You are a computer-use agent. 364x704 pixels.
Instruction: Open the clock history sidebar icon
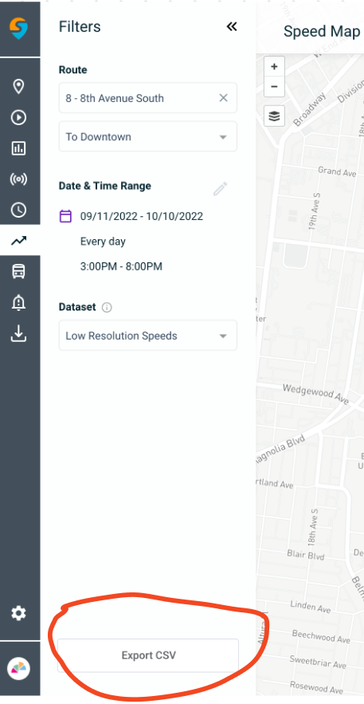click(18, 210)
